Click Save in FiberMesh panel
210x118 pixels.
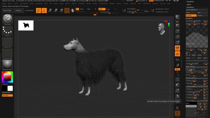coord(202,12)
